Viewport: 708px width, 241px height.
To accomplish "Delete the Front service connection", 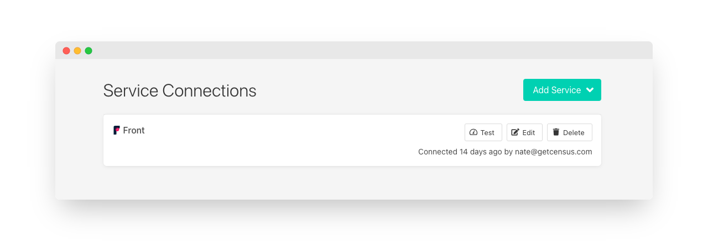I will click(569, 132).
